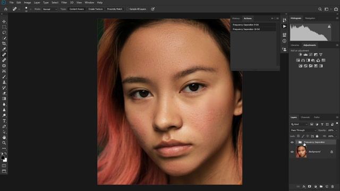
Task: Open the tool preset picker arrow
Action: (x=19, y=10)
